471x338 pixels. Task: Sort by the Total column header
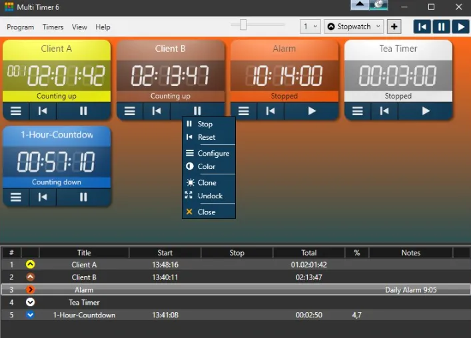point(309,253)
